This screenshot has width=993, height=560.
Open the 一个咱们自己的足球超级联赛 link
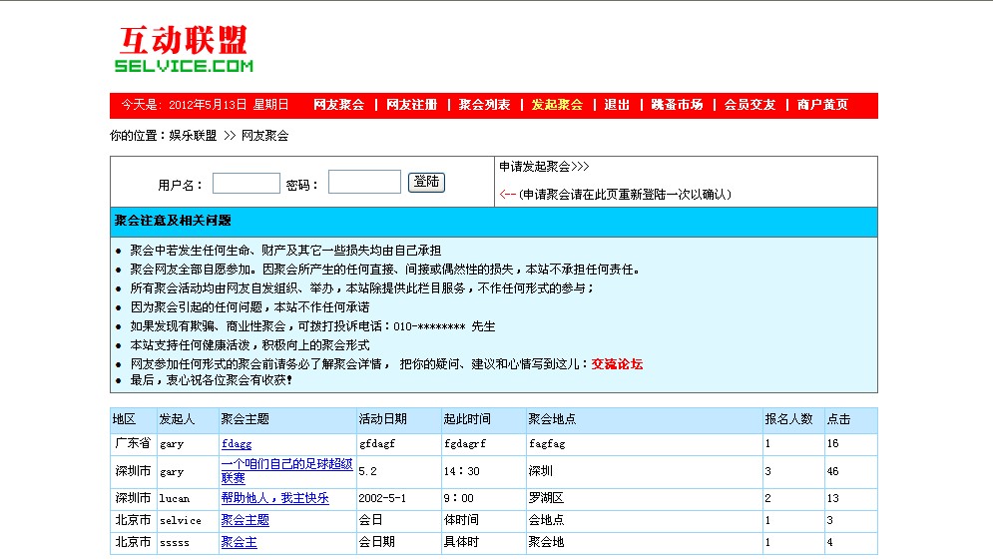286,471
